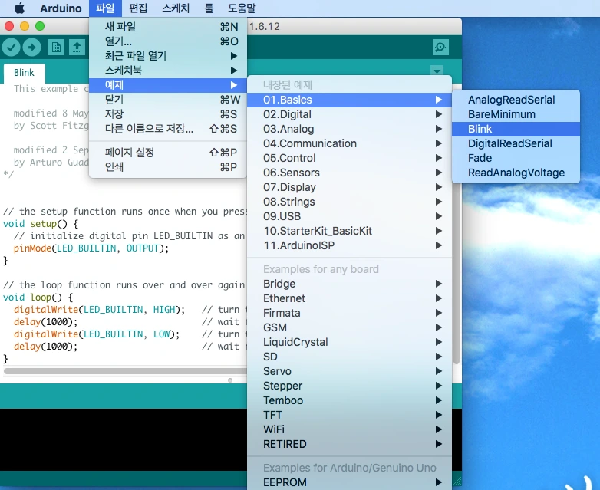The image size is (600, 490).
Task: Click the New sketch toolbar icon
Action: pos(56,48)
